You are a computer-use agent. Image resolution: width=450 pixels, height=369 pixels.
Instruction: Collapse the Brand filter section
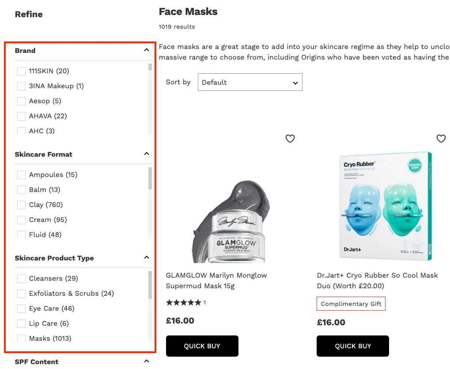(x=146, y=50)
